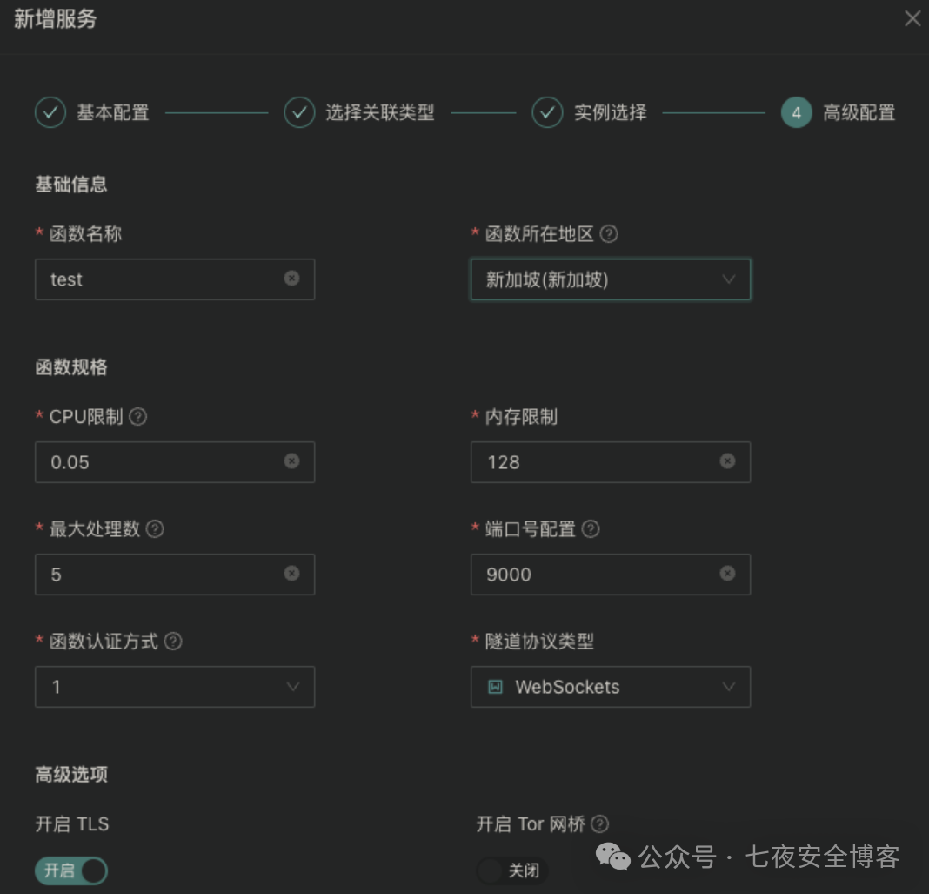The image size is (929, 894).
Task: Go back to the 基本配置 step
Action: 92,112
